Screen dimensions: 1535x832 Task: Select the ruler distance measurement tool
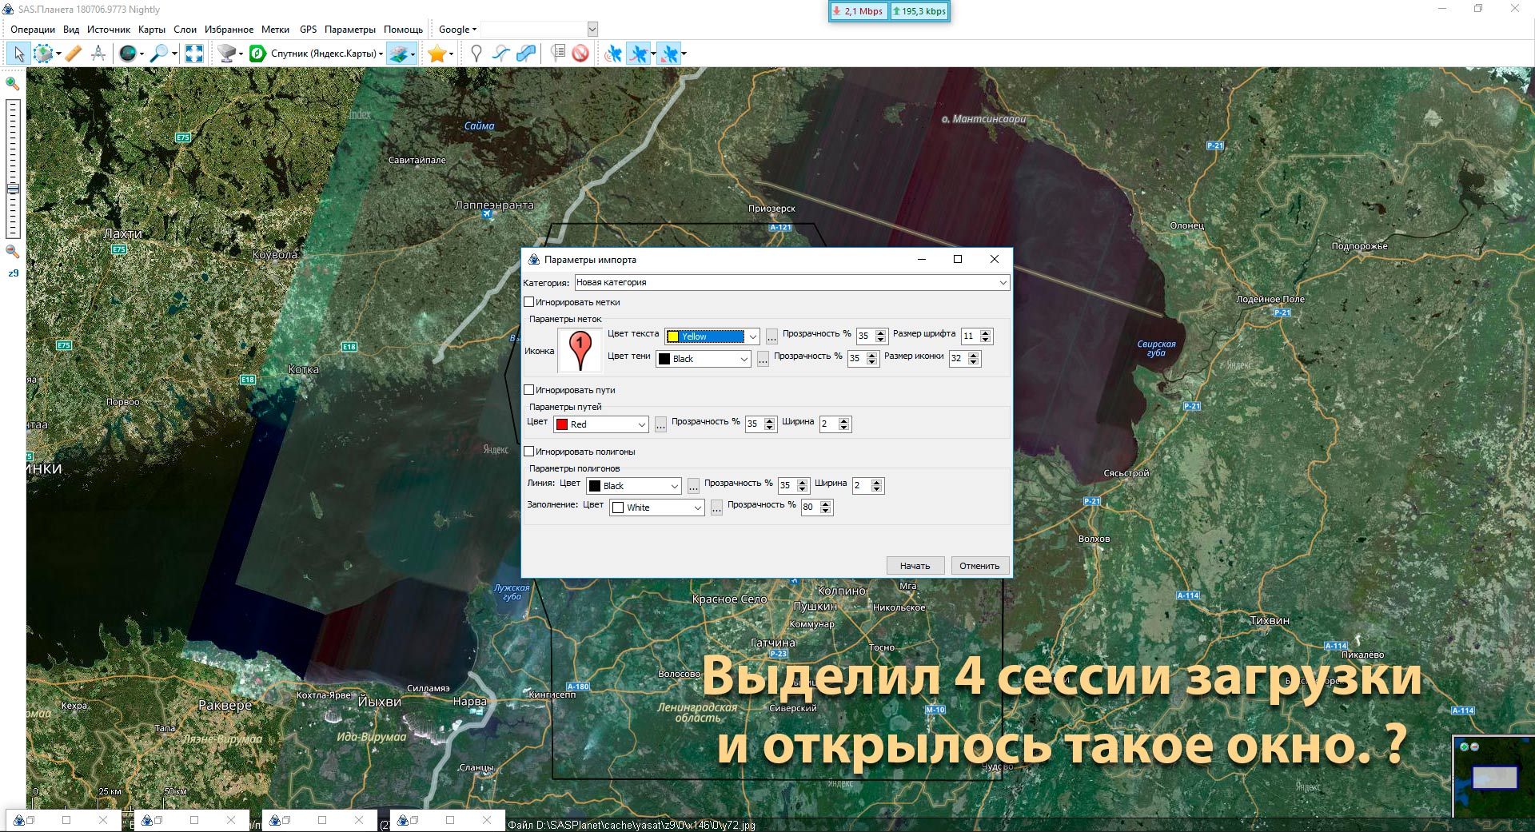(73, 54)
